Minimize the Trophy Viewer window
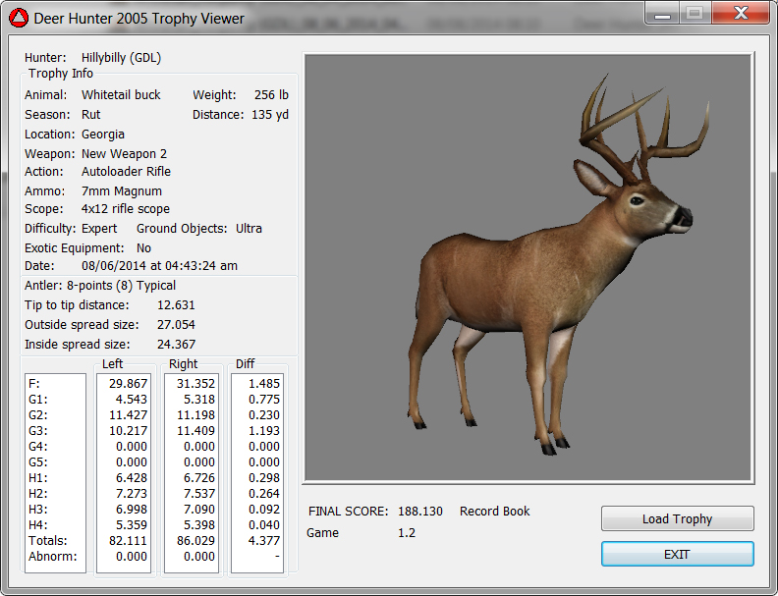The height and width of the screenshot is (596, 778). (662, 14)
